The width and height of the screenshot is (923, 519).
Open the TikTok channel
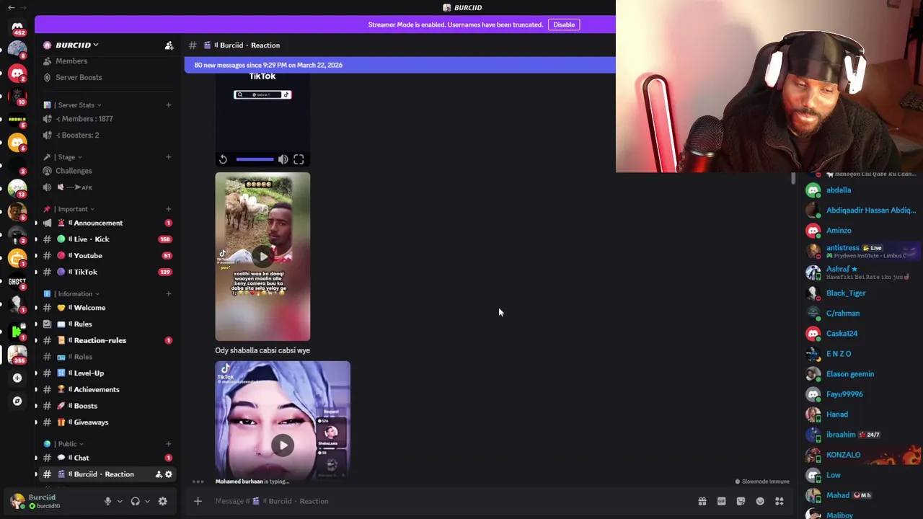point(107,272)
